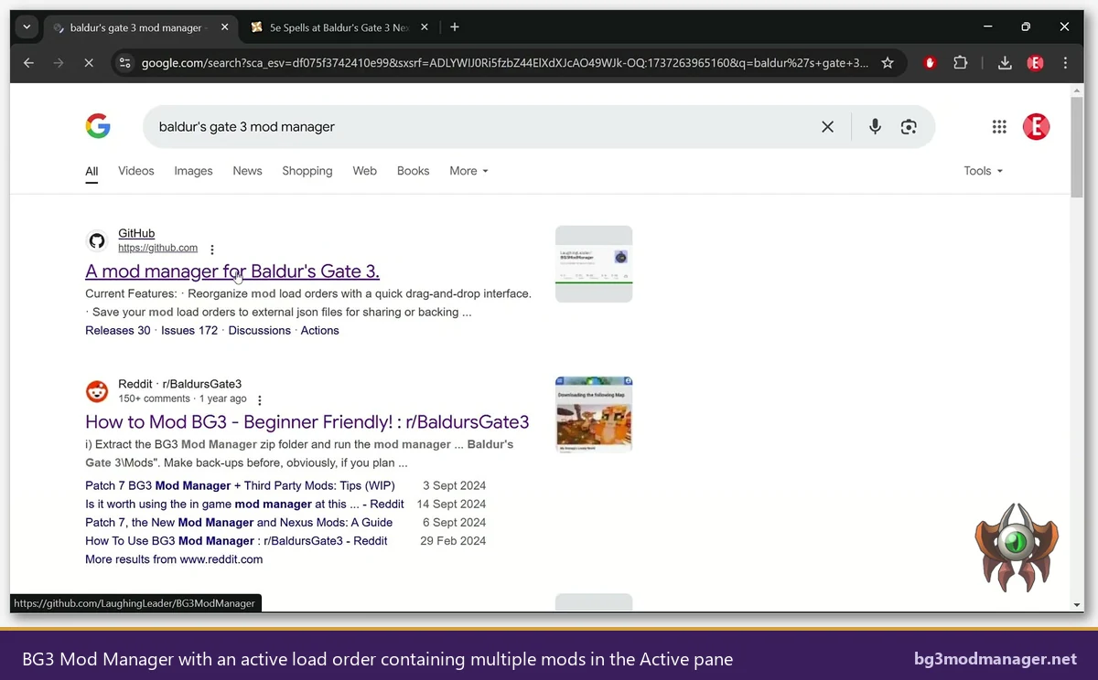Image resolution: width=1098 pixels, height=680 pixels.
Task: Open the red ad blocker extension
Action: tap(931, 63)
